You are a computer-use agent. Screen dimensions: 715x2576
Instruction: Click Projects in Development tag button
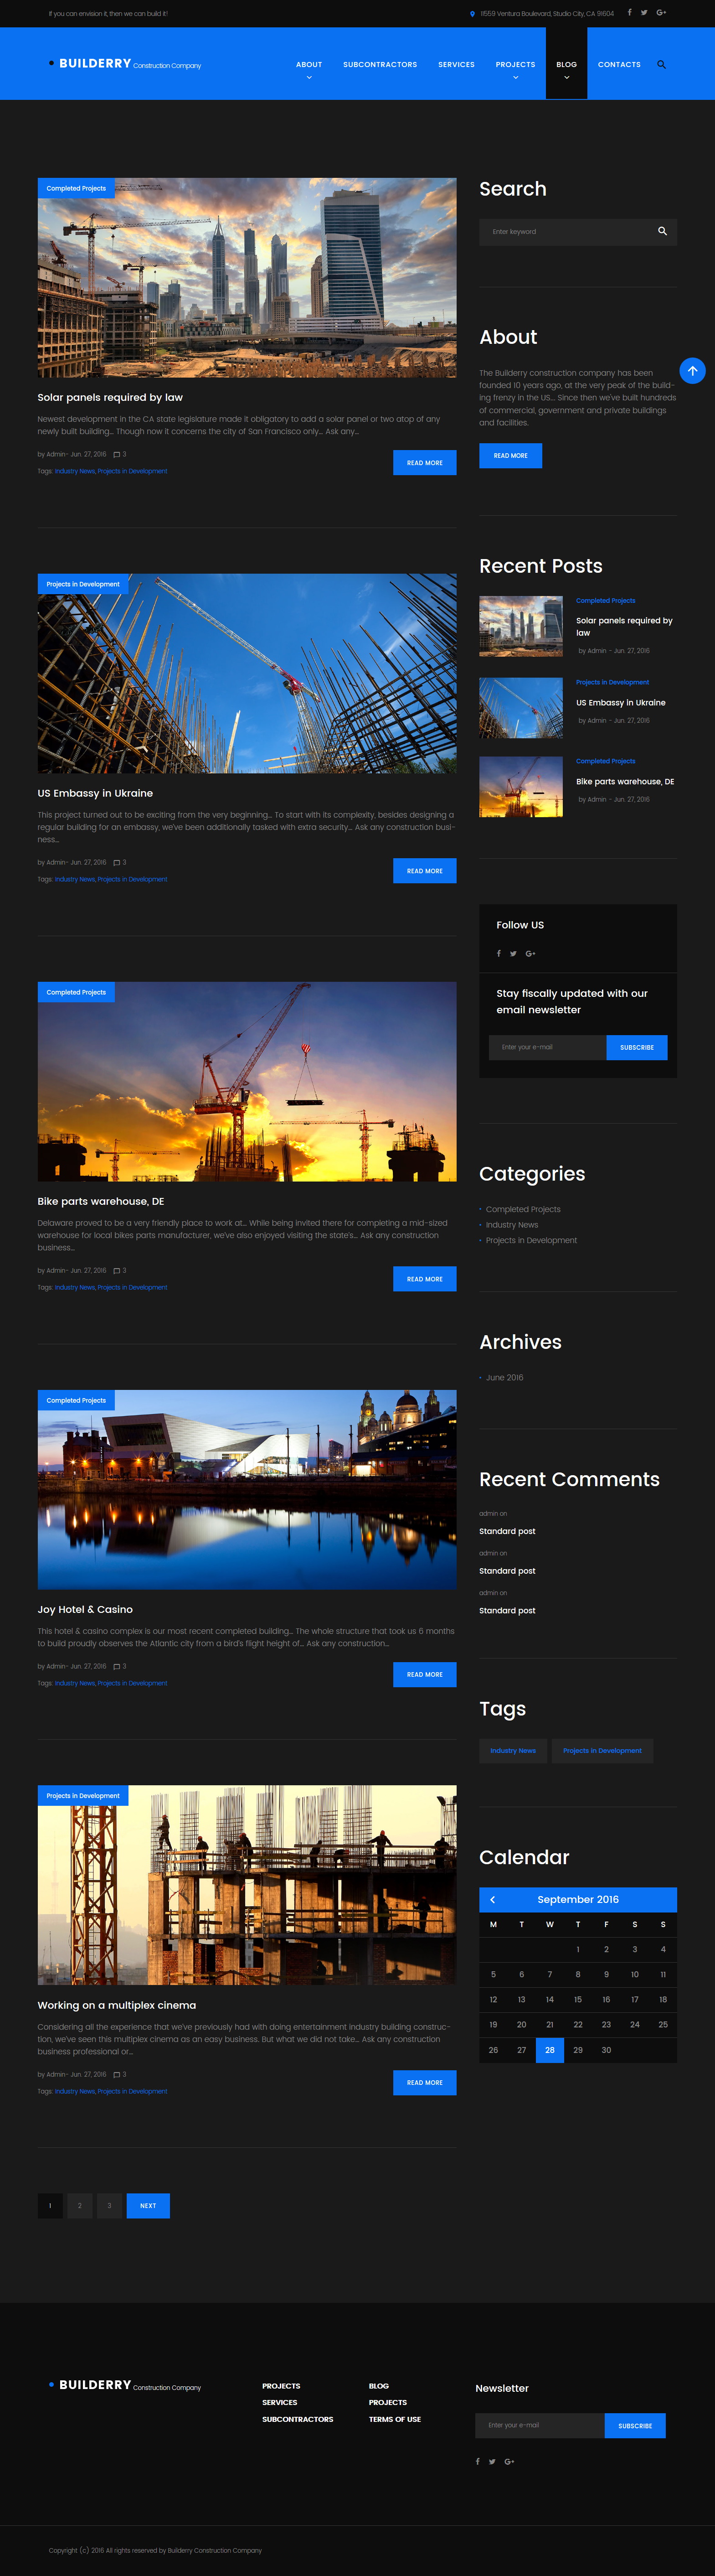click(x=602, y=1750)
